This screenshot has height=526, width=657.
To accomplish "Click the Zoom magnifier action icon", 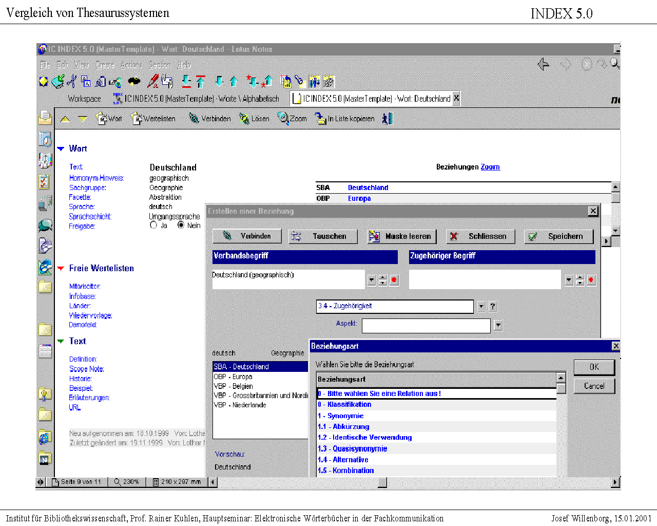I will pos(283,119).
